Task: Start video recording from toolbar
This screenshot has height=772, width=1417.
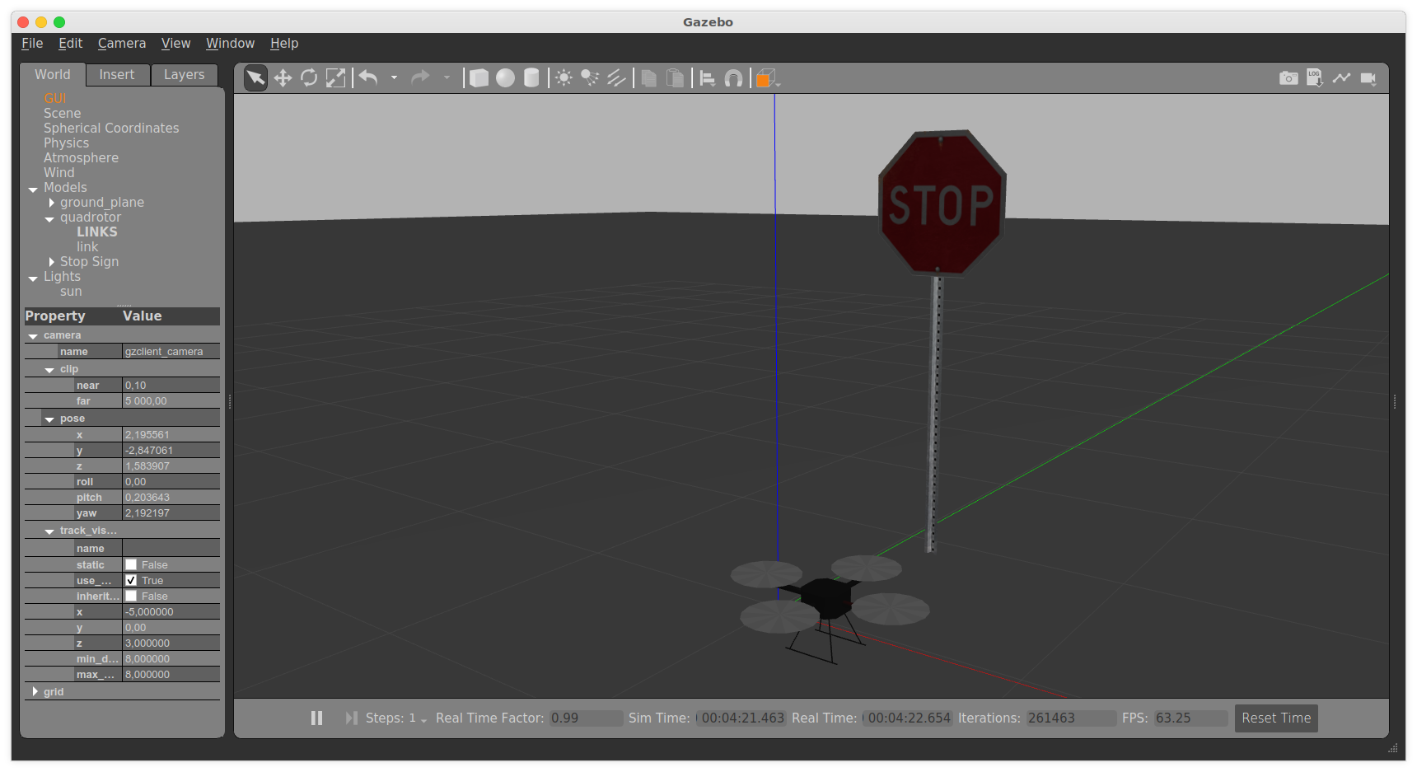Action: point(1368,78)
